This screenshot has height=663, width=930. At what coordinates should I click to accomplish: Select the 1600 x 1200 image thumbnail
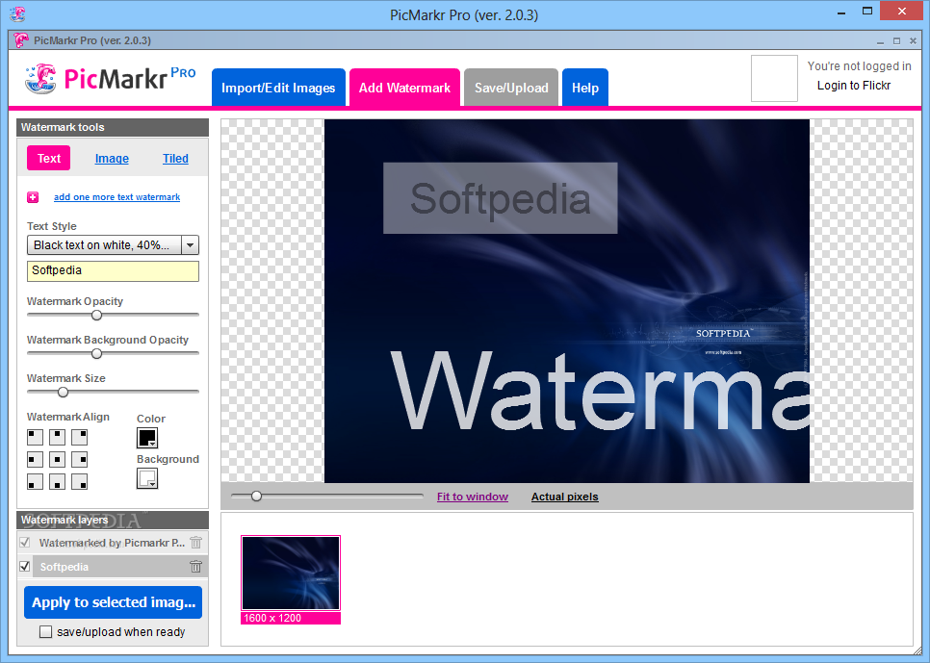(x=291, y=573)
